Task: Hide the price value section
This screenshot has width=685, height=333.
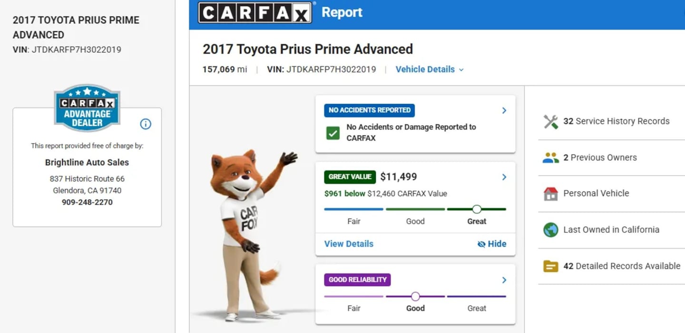Action: click(x=492, y=244)
